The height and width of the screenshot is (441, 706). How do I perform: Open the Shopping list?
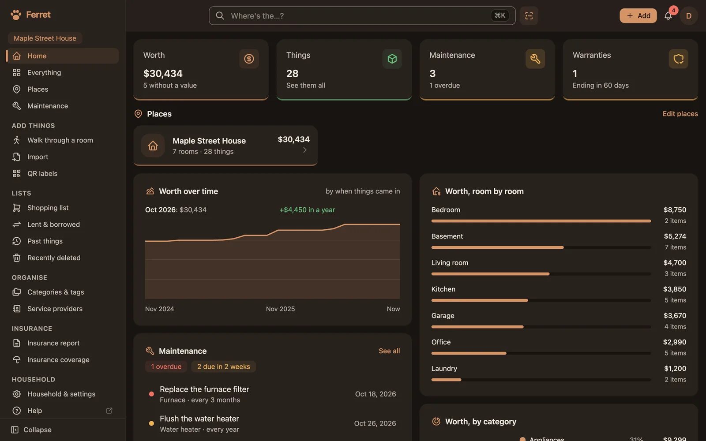(63, 208)
